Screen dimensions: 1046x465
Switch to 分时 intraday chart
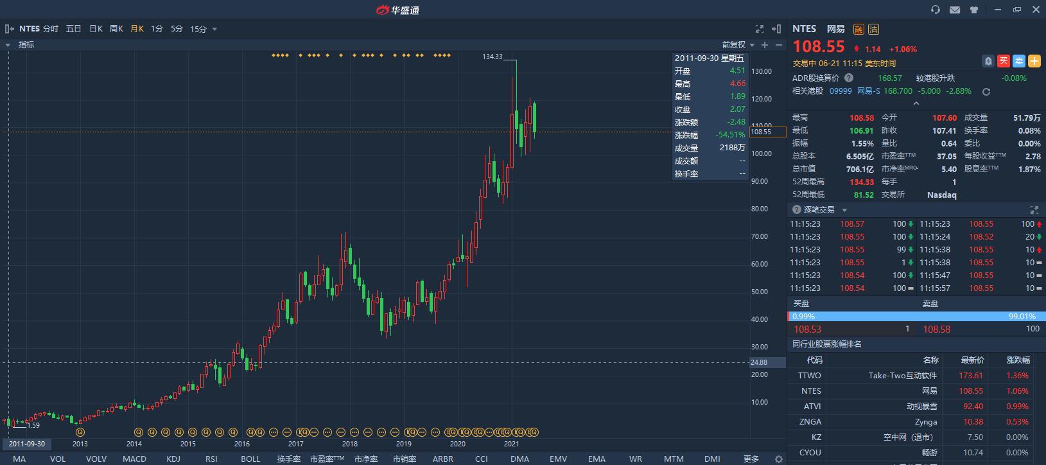tap(51, 29)
